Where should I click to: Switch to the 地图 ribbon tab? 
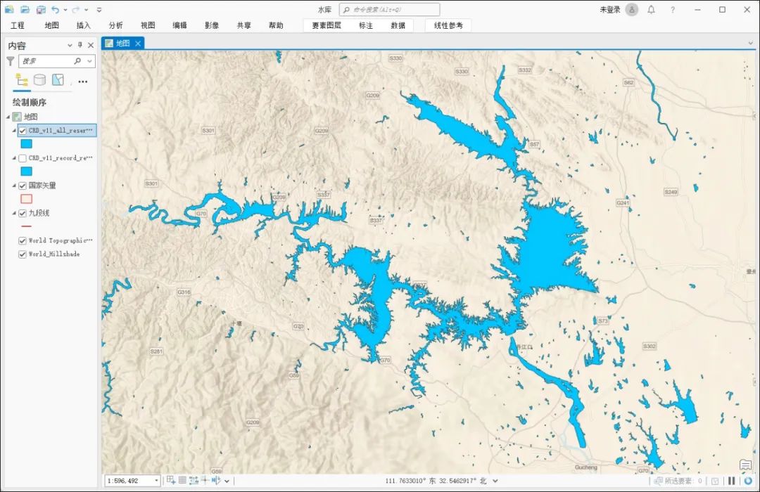click(51, 25)
